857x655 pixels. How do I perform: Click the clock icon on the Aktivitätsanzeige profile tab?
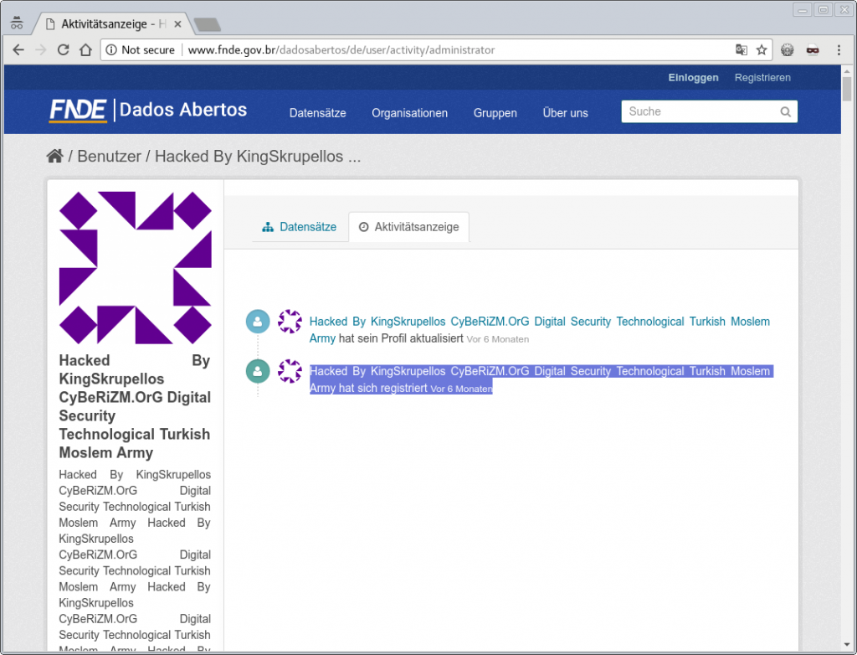coord(363,227)
